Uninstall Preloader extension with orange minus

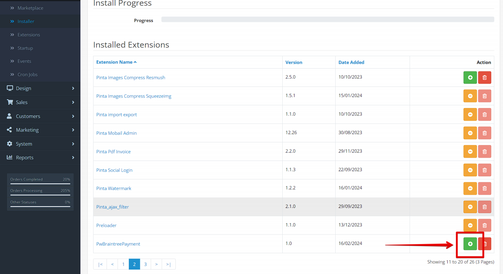coord(470,225)
